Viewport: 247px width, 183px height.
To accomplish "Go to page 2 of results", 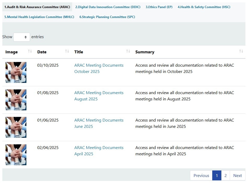I will pos(226,175).
